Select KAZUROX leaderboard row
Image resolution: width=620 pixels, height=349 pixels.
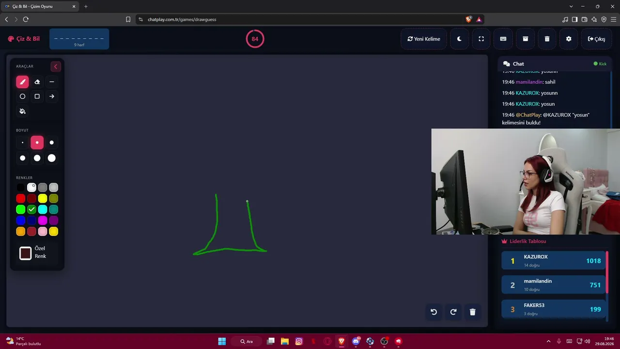(x=554, y=261)
